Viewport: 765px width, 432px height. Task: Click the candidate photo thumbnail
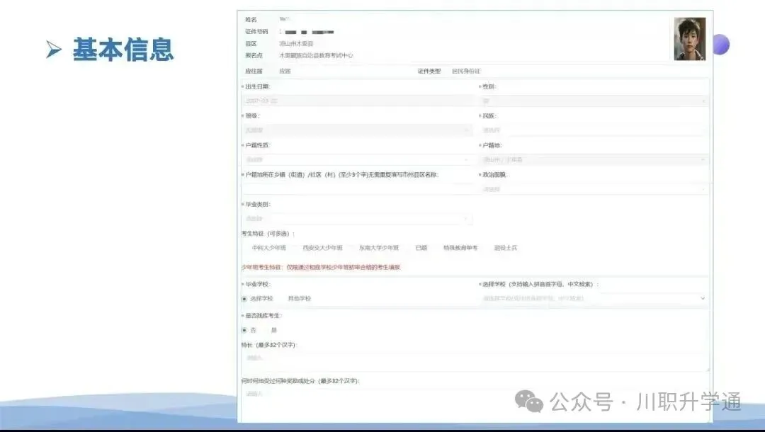(x=689, y=39)
